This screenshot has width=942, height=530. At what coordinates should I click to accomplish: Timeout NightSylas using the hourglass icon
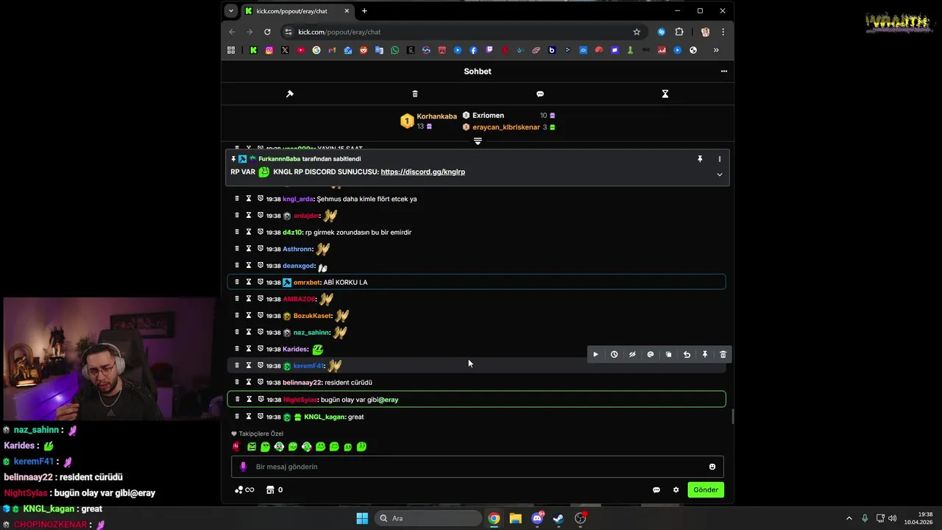249,399
